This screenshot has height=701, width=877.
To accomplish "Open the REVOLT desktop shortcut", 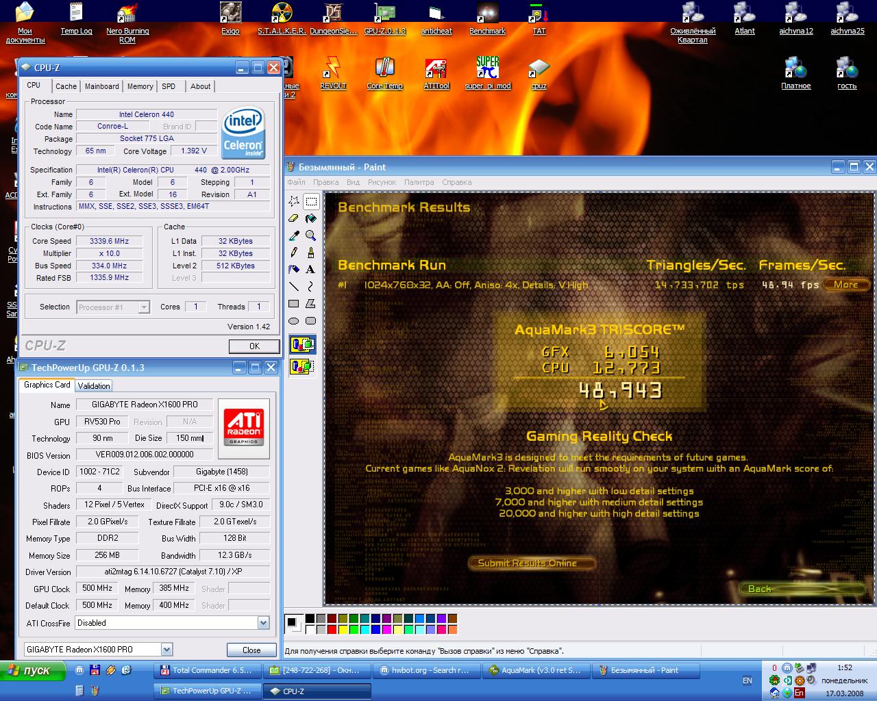I will (x=333, y=74).
